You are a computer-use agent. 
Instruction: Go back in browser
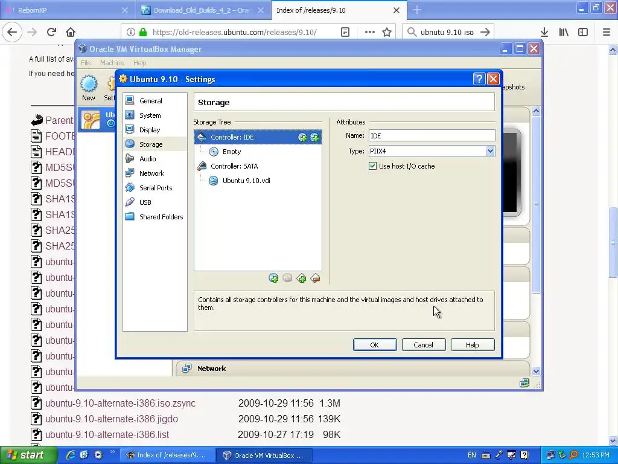pos(12,32)
